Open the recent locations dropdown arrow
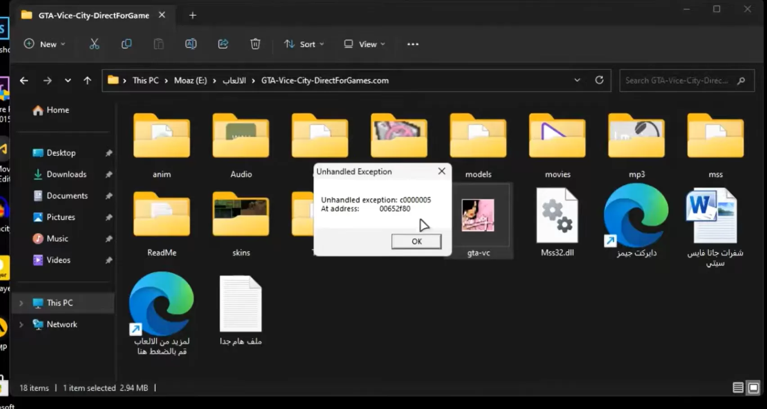767x409 pixels. click(x=68, y=80)
